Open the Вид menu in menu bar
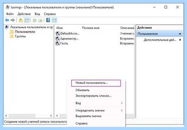Screen dimensions: 187x130 37,14
